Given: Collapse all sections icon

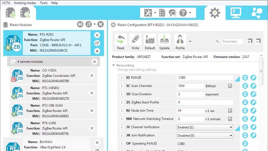Looking at the screenshot, I should pos(258,41).
